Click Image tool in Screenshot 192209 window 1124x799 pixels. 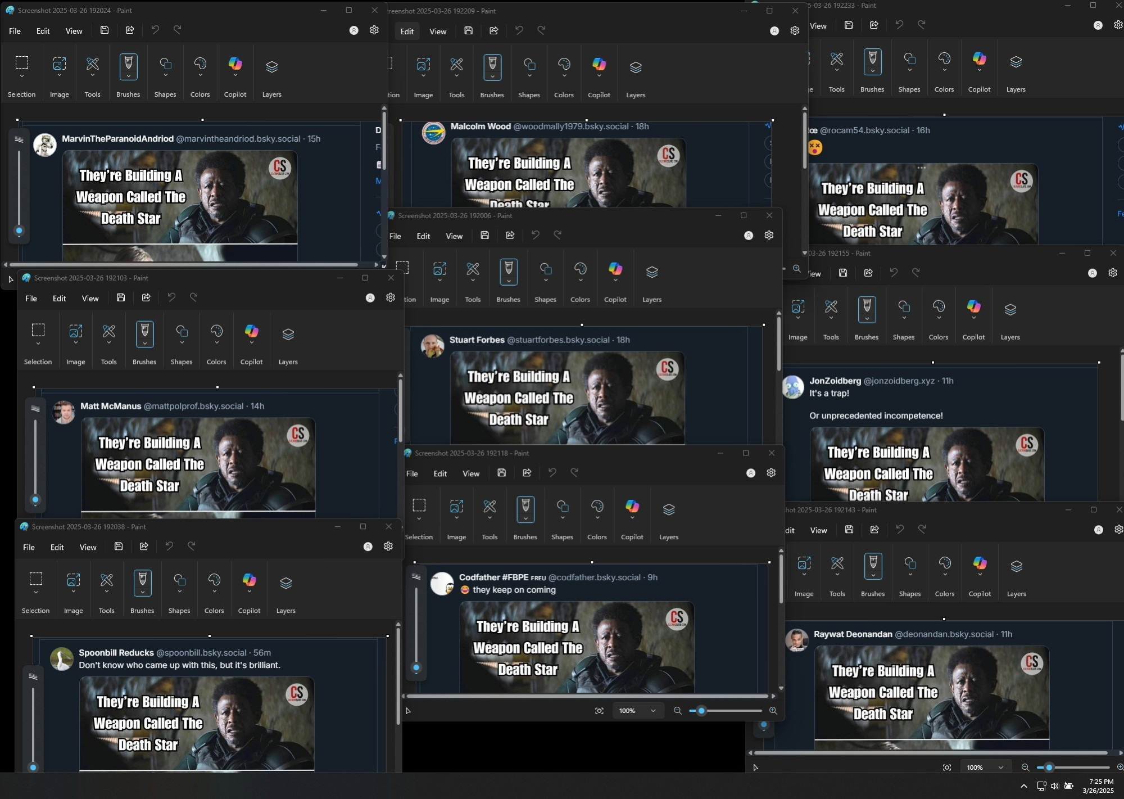(423, 65)
